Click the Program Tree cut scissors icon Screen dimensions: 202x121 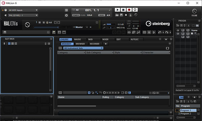[x=189, y=25]
